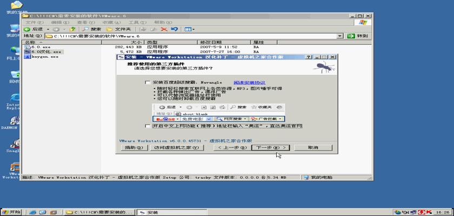
Task: Click the Windows flag logo in Explorer
Action: [363, 22]
